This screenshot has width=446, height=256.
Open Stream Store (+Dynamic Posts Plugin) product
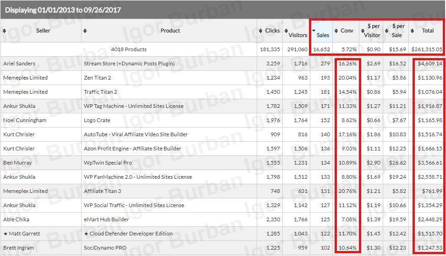(x=129, y=64)
